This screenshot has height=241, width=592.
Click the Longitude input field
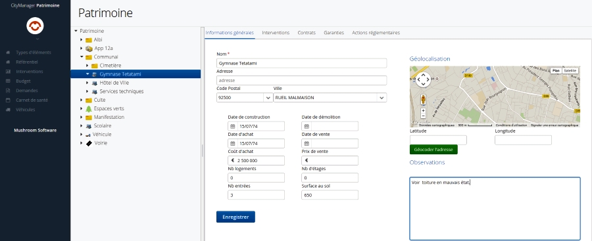[524, 141]
